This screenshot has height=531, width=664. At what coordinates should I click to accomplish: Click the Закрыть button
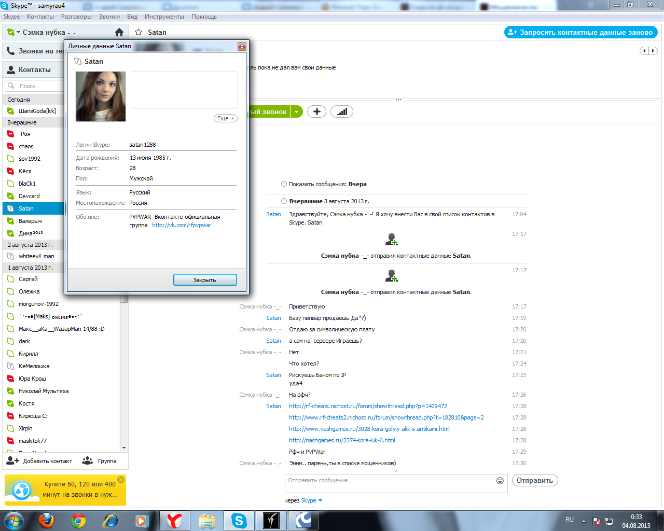point(205,280)
